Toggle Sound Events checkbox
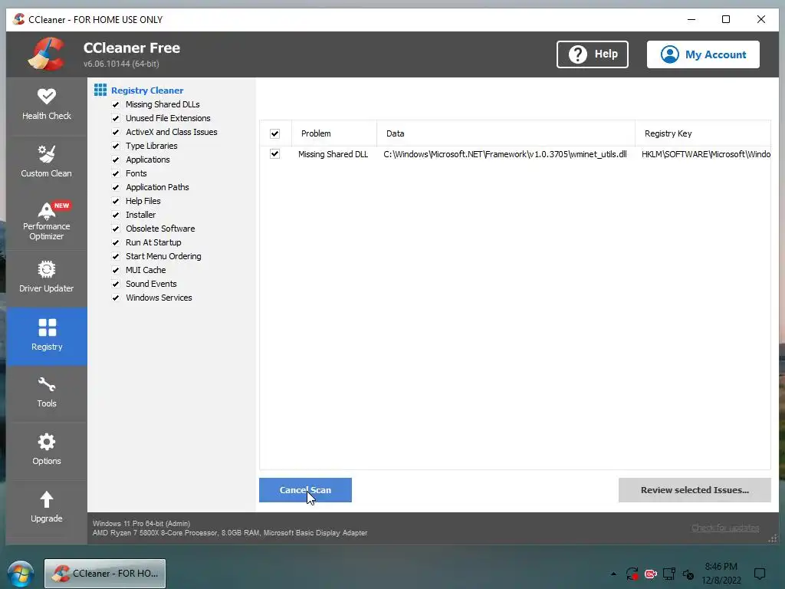The width and height of the screenshot is (785, 589). (117, 284)
